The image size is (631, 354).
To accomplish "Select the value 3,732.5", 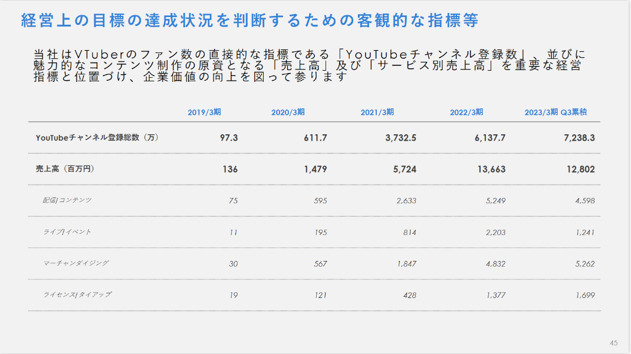I will tap(400, 138).
